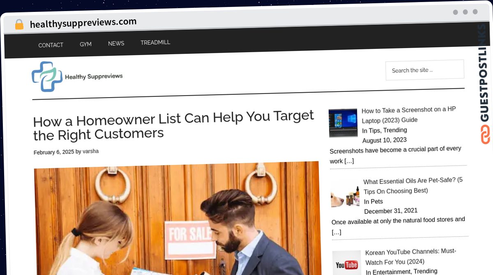This screenshot has height=275, width=493.
Task: Open the Pets category link
Action: pyautogui.click(x=377, y=202)
